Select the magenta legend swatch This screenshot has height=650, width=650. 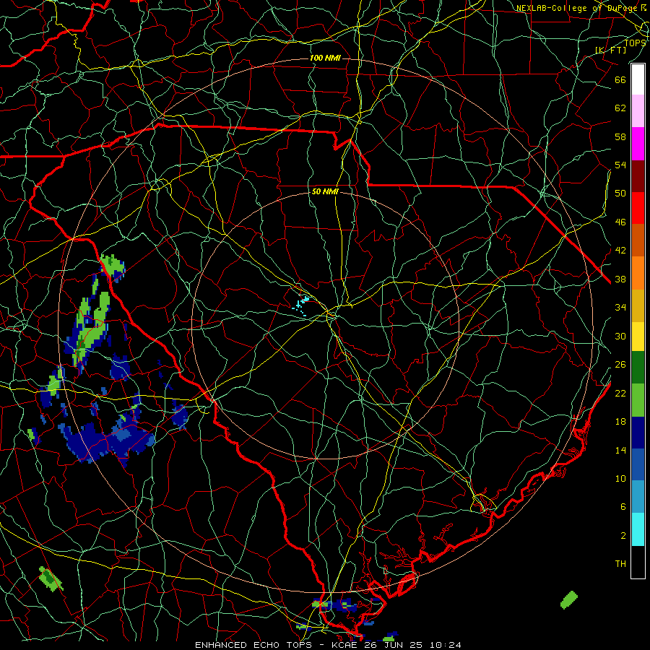click(638, 144)
